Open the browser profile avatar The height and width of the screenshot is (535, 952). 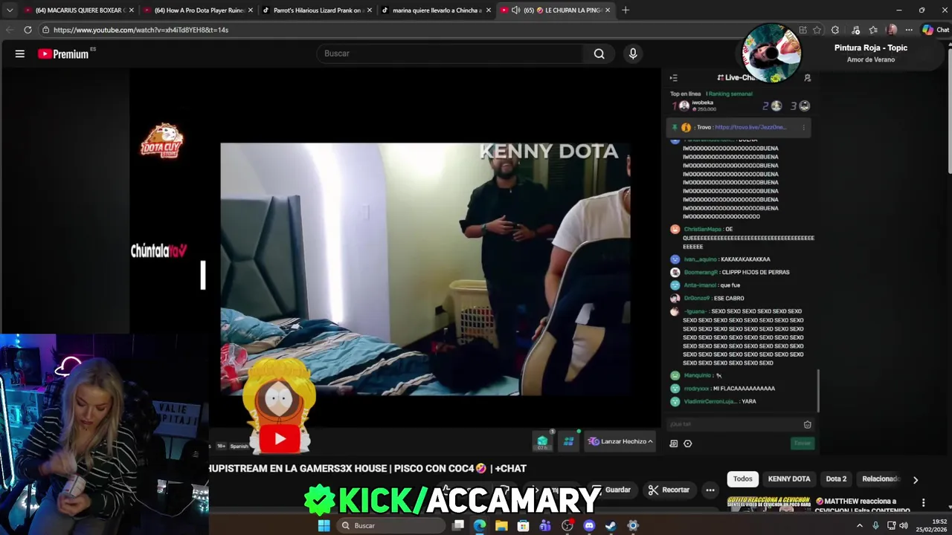coord(892,30)
